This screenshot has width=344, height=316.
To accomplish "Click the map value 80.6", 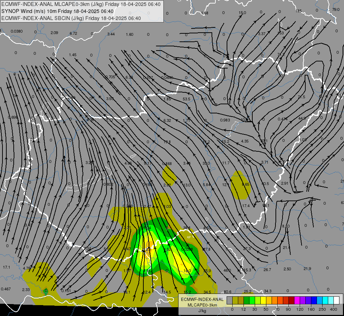I will pos(227,292).
